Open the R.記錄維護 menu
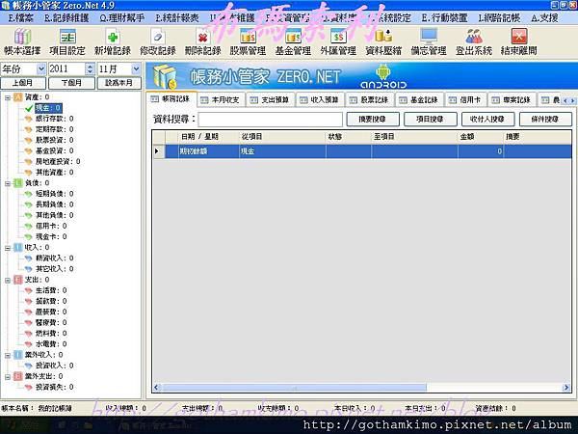 pyautogui.click(x=66, y=17)
